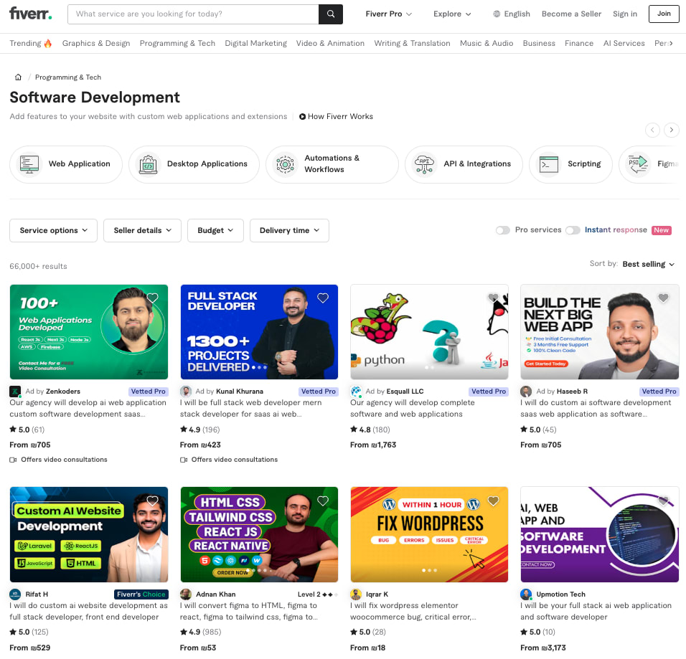686x659 pixels.
Task: Favorite the Upmotion Tech gig heart
Action: point(663,501)
